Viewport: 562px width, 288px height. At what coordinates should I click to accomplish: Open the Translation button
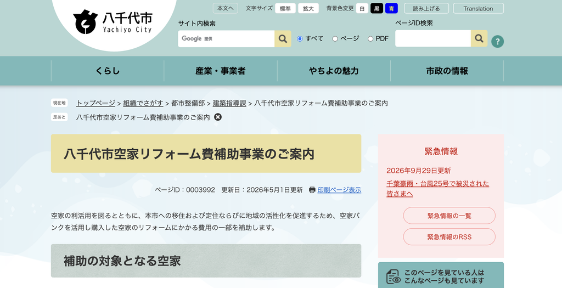[x=478, y=8]
